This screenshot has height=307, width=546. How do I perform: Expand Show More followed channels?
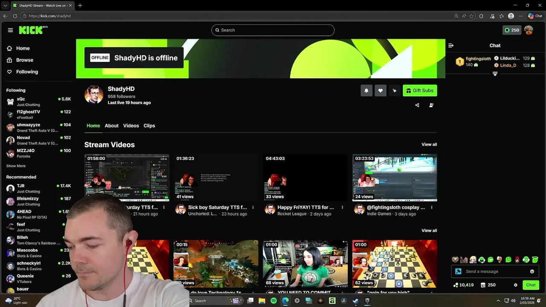coord(16,166)
